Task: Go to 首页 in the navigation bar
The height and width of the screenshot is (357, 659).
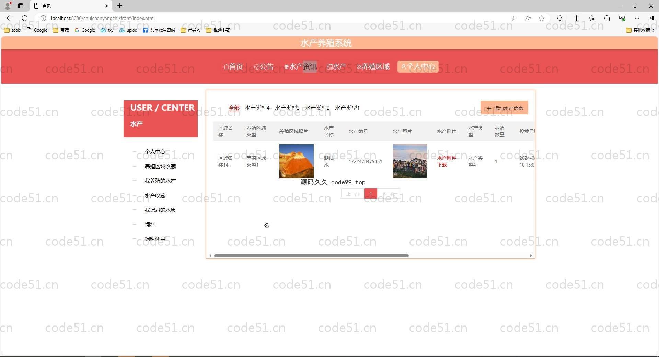Action: [x=233, y=66]
